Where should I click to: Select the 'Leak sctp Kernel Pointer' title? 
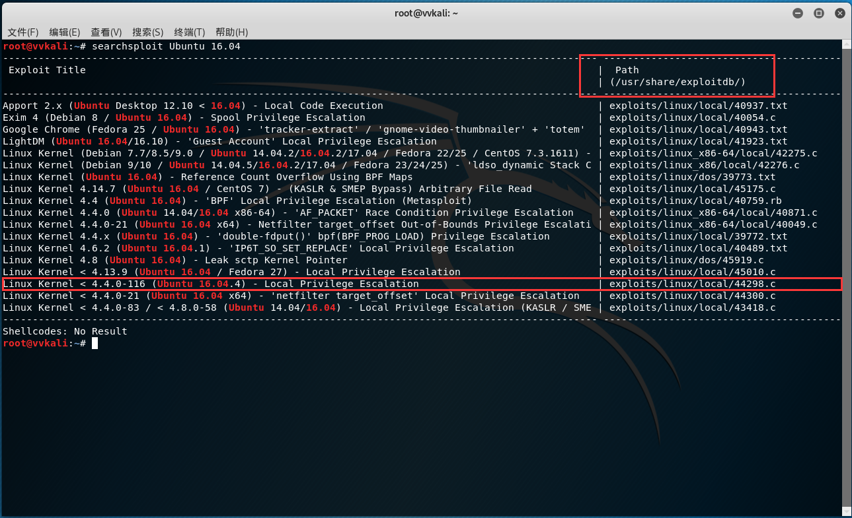175,260
